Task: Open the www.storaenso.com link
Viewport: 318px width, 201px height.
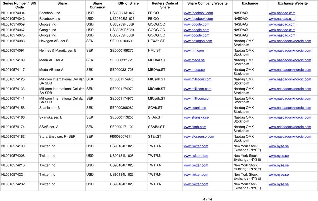Action: 198,137
